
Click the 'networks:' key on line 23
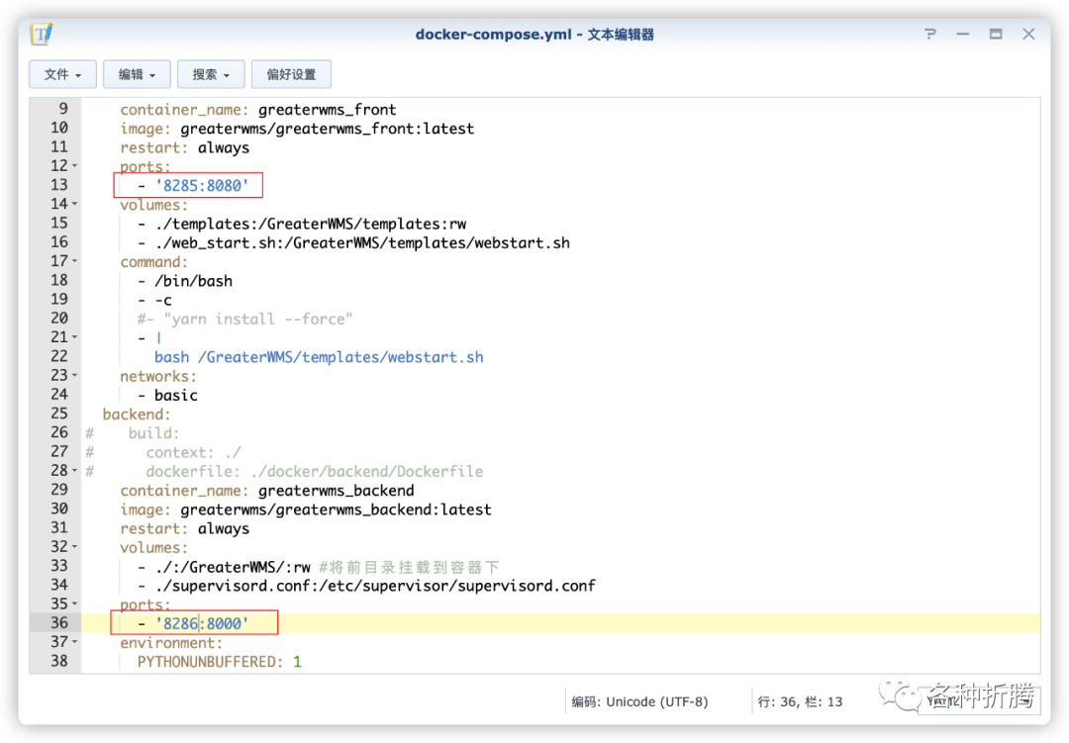click(x=158, y=377)
